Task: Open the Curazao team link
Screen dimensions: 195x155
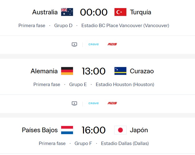Action: point(142,71)
